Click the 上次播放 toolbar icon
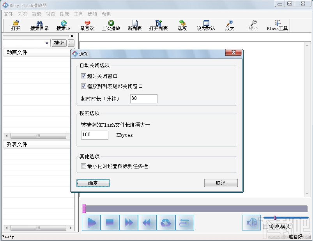313x241 pixels. 111,25
